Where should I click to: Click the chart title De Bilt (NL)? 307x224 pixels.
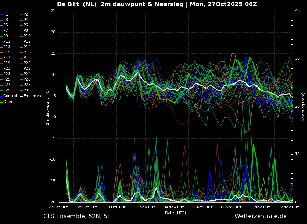click(x=77, y=4)
